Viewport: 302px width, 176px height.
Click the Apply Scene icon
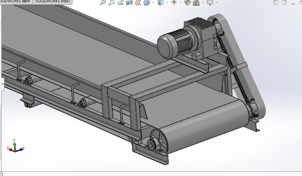click(x=196, y=2)
